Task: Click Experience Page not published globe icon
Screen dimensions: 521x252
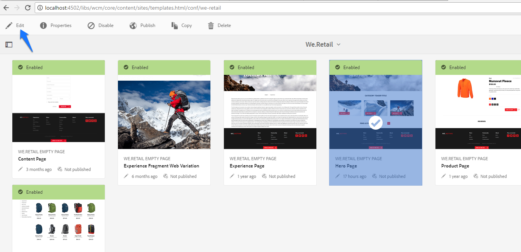Action: tap(264, 176)
